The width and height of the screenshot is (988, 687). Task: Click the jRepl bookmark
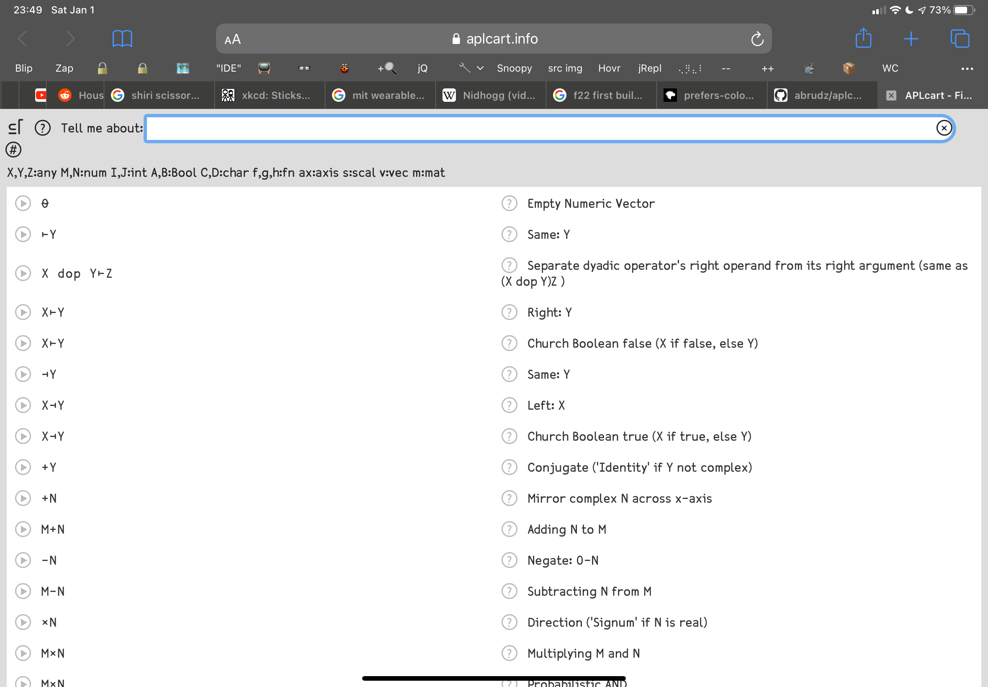(649, 68)
